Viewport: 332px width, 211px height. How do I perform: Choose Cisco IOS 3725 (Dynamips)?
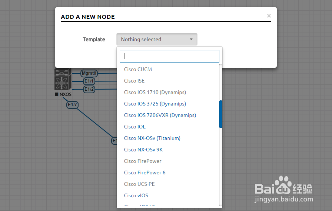(155, 104)
